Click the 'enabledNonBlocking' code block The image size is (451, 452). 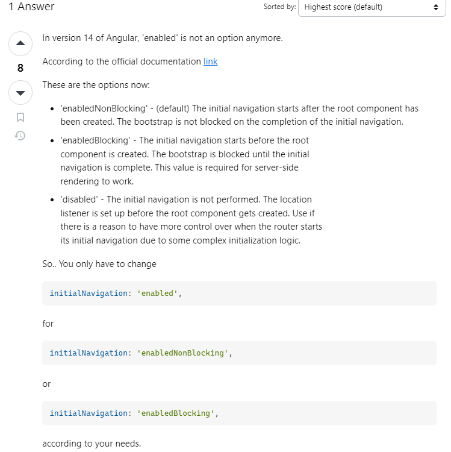[239, 353]
